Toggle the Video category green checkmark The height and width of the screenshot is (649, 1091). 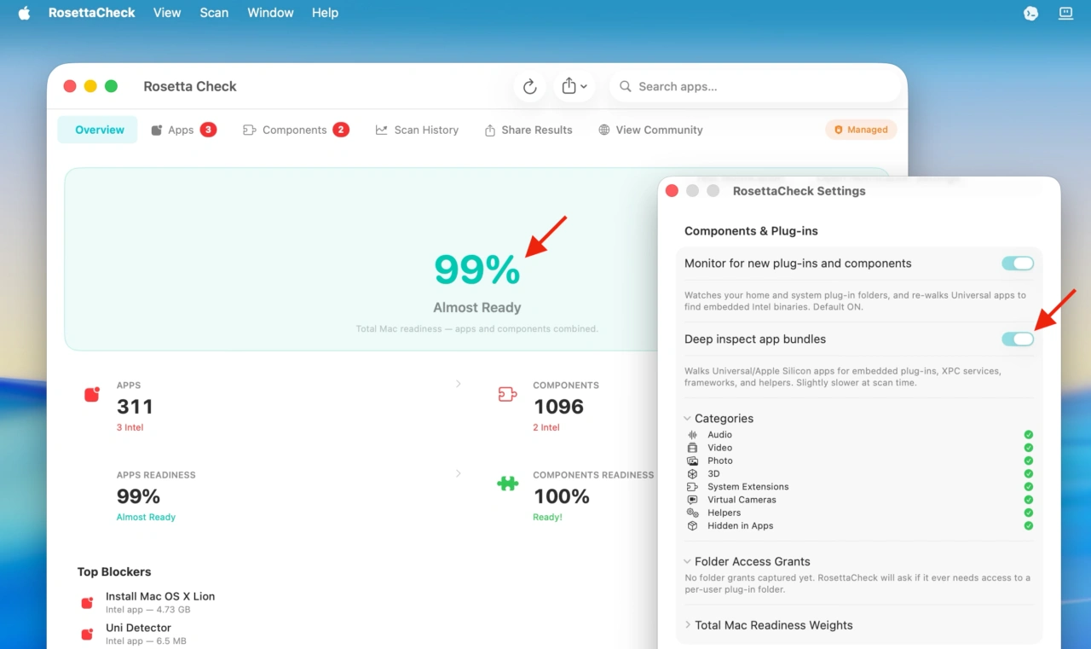click(1029, 448)
